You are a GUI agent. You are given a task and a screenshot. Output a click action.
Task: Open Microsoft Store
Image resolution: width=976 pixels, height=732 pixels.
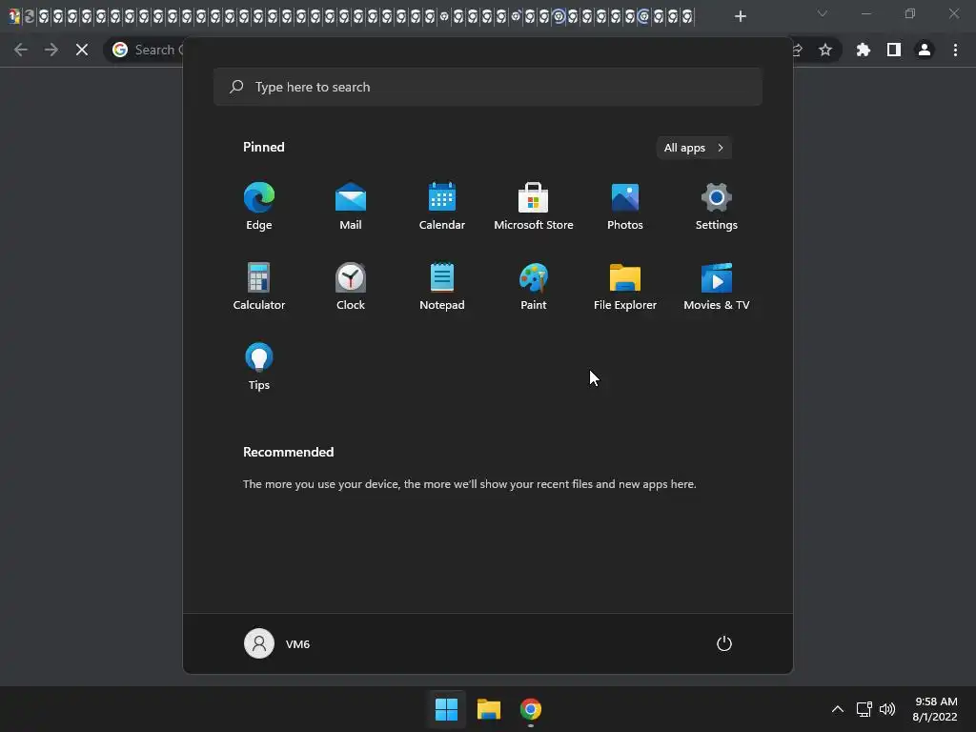tap(534, 206)
